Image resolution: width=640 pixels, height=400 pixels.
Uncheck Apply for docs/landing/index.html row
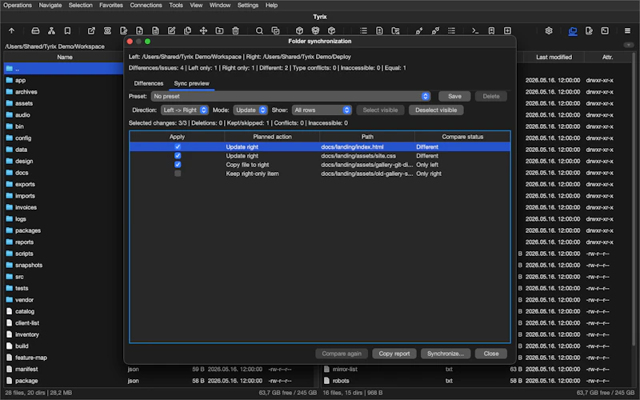[178, 146]
